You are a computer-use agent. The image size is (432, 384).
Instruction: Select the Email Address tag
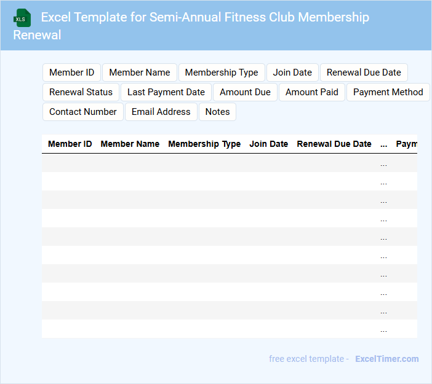pyautogui.click(x=161, y=112)
